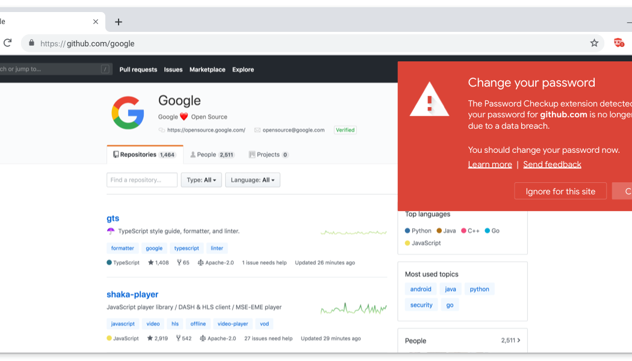Bookmark the page using the address bar star
This screenshot has height=361, width=632.
point(594,43)
